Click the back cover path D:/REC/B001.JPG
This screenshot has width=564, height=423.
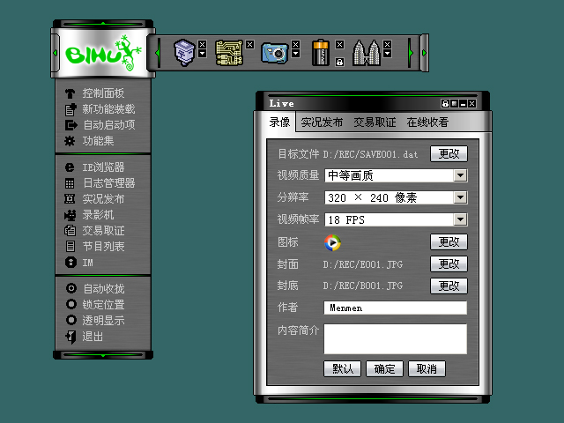pyautogui.click(x=362, y=286)
